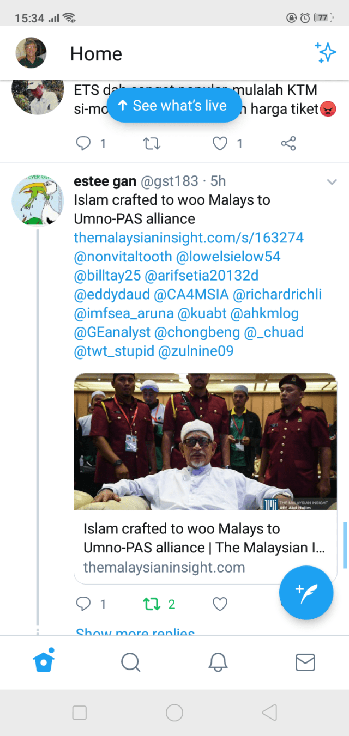The image size is (349, 736).
Task: Reply to estee gan's tweet
Action: click(x=83, y=604)
